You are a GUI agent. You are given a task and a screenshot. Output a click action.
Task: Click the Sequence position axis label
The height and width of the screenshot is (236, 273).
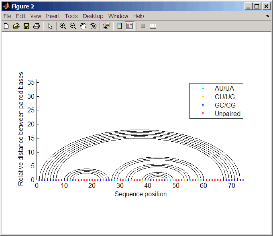click(x=141, y=194)
